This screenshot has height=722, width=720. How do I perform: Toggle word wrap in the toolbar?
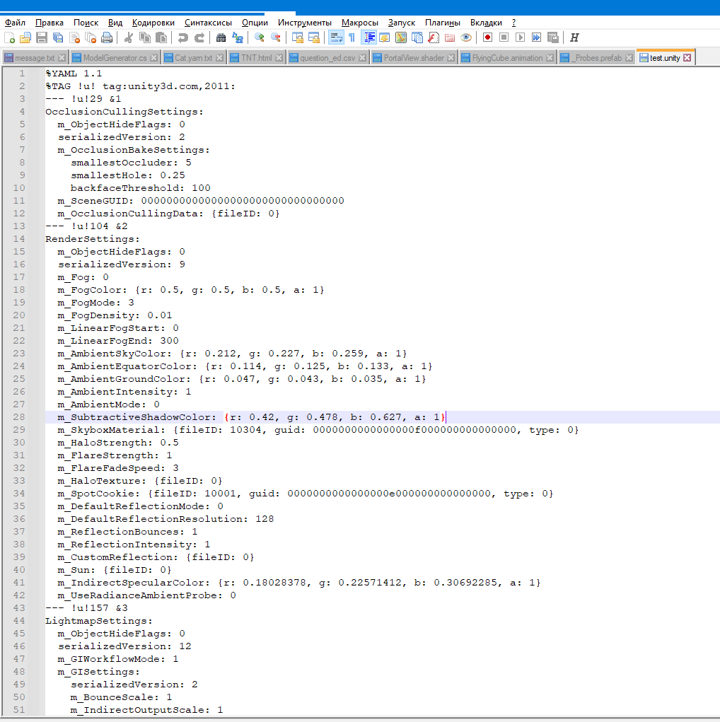[336, 37]
